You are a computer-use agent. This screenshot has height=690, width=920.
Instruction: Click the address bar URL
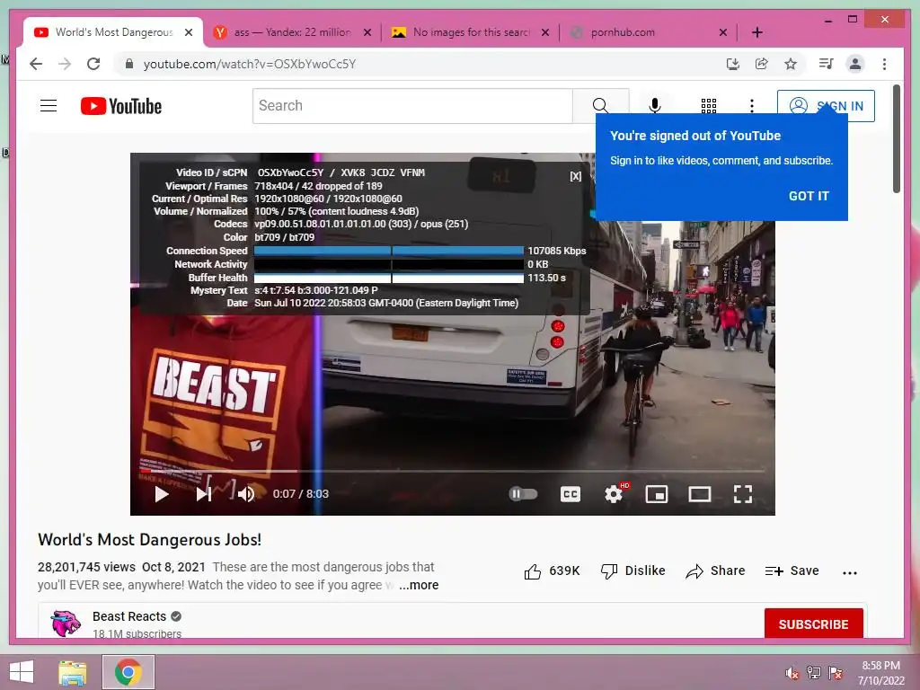[250, 64]
